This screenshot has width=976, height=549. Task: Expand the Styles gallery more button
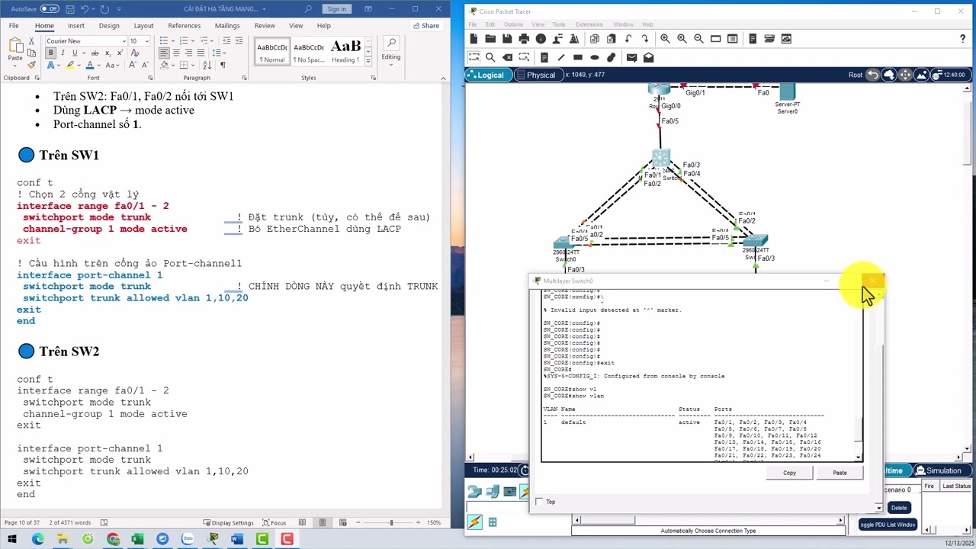(368, 60)
